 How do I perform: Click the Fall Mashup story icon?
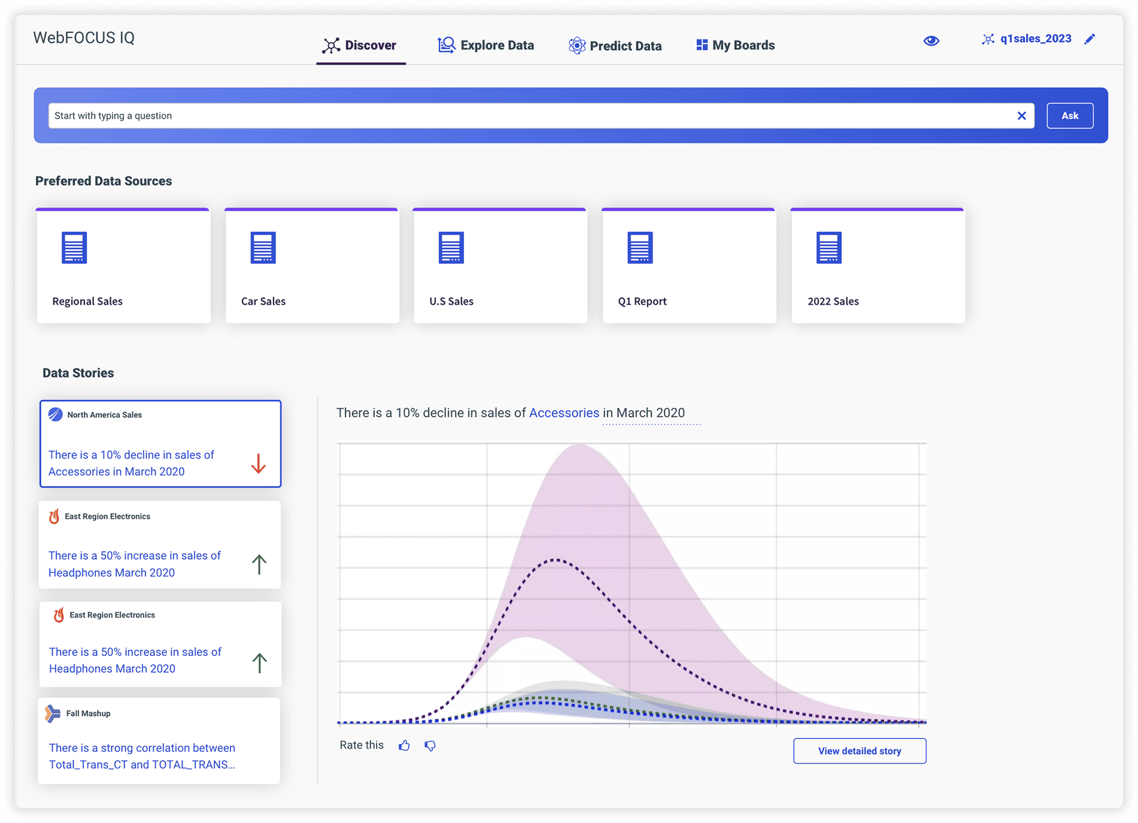pyautogui.click(x=53, y=713)
